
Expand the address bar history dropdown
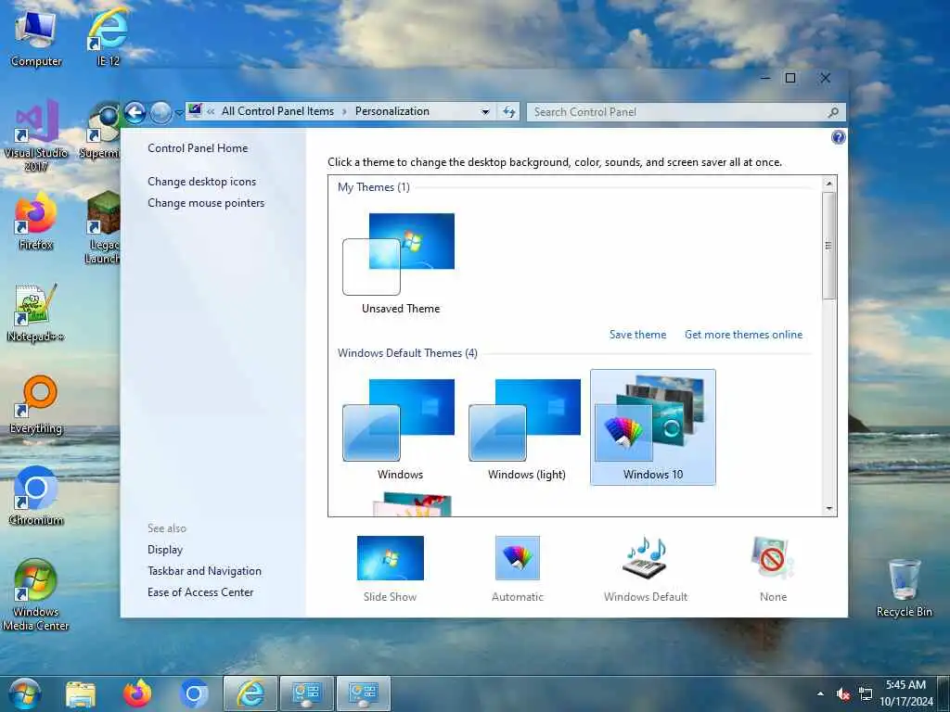pos(485,112)
